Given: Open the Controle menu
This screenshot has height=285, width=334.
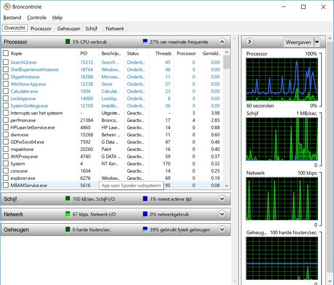Looking at the screenshot, I should tap(37, 17).
